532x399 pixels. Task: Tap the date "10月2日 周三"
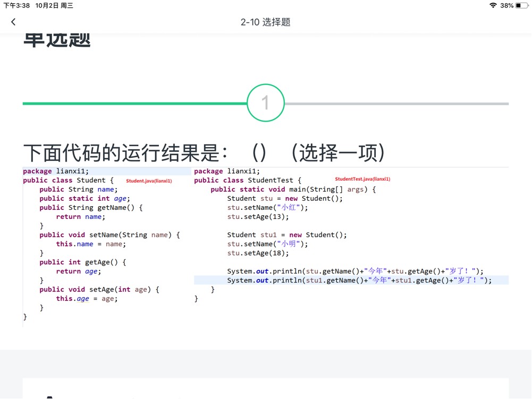54,5
